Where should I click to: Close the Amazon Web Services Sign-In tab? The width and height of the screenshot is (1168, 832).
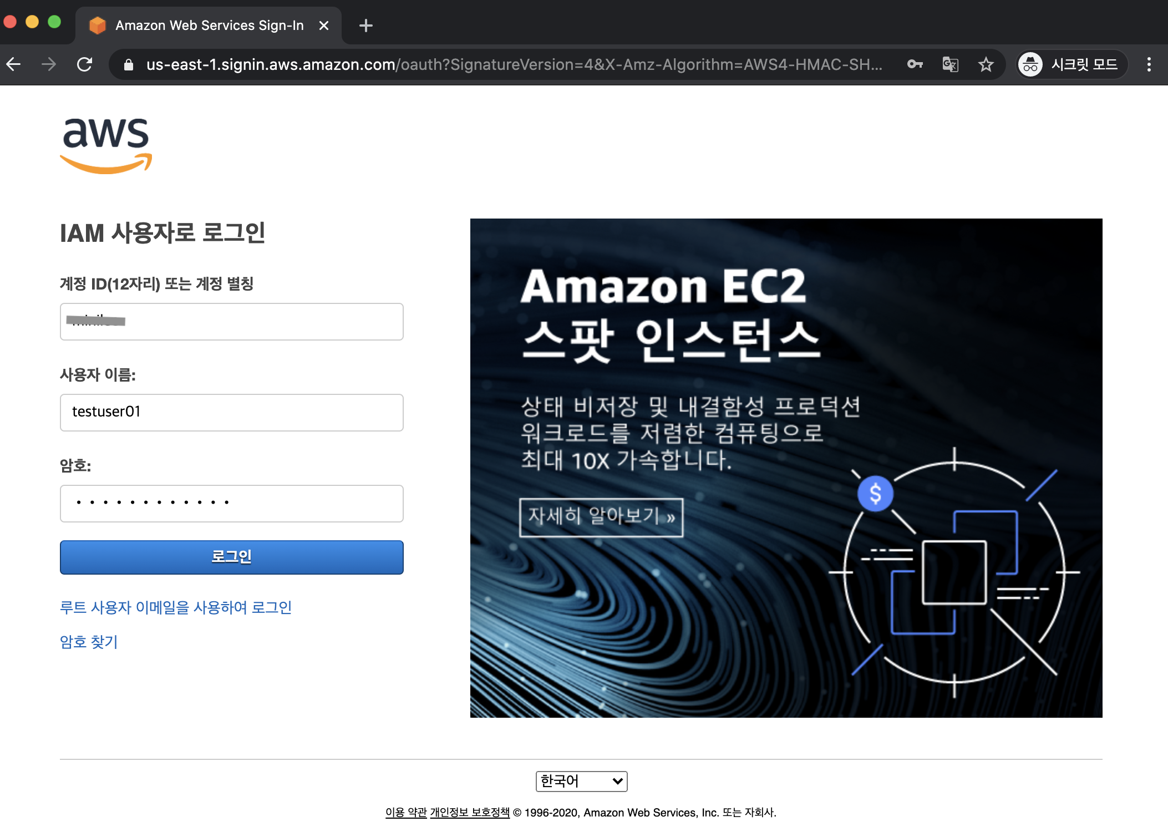click(324, 26)
